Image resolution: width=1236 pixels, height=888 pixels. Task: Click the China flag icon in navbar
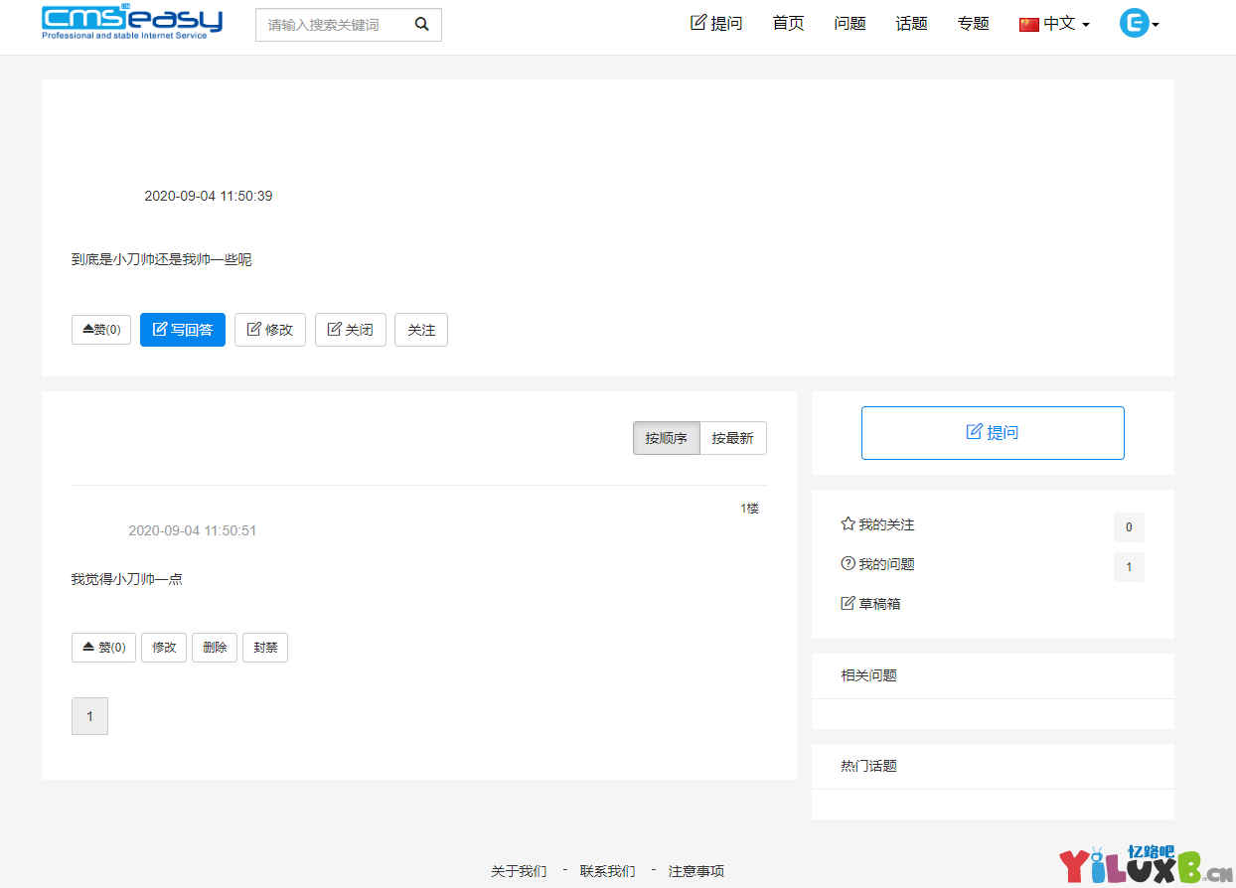coord(1028,22)
